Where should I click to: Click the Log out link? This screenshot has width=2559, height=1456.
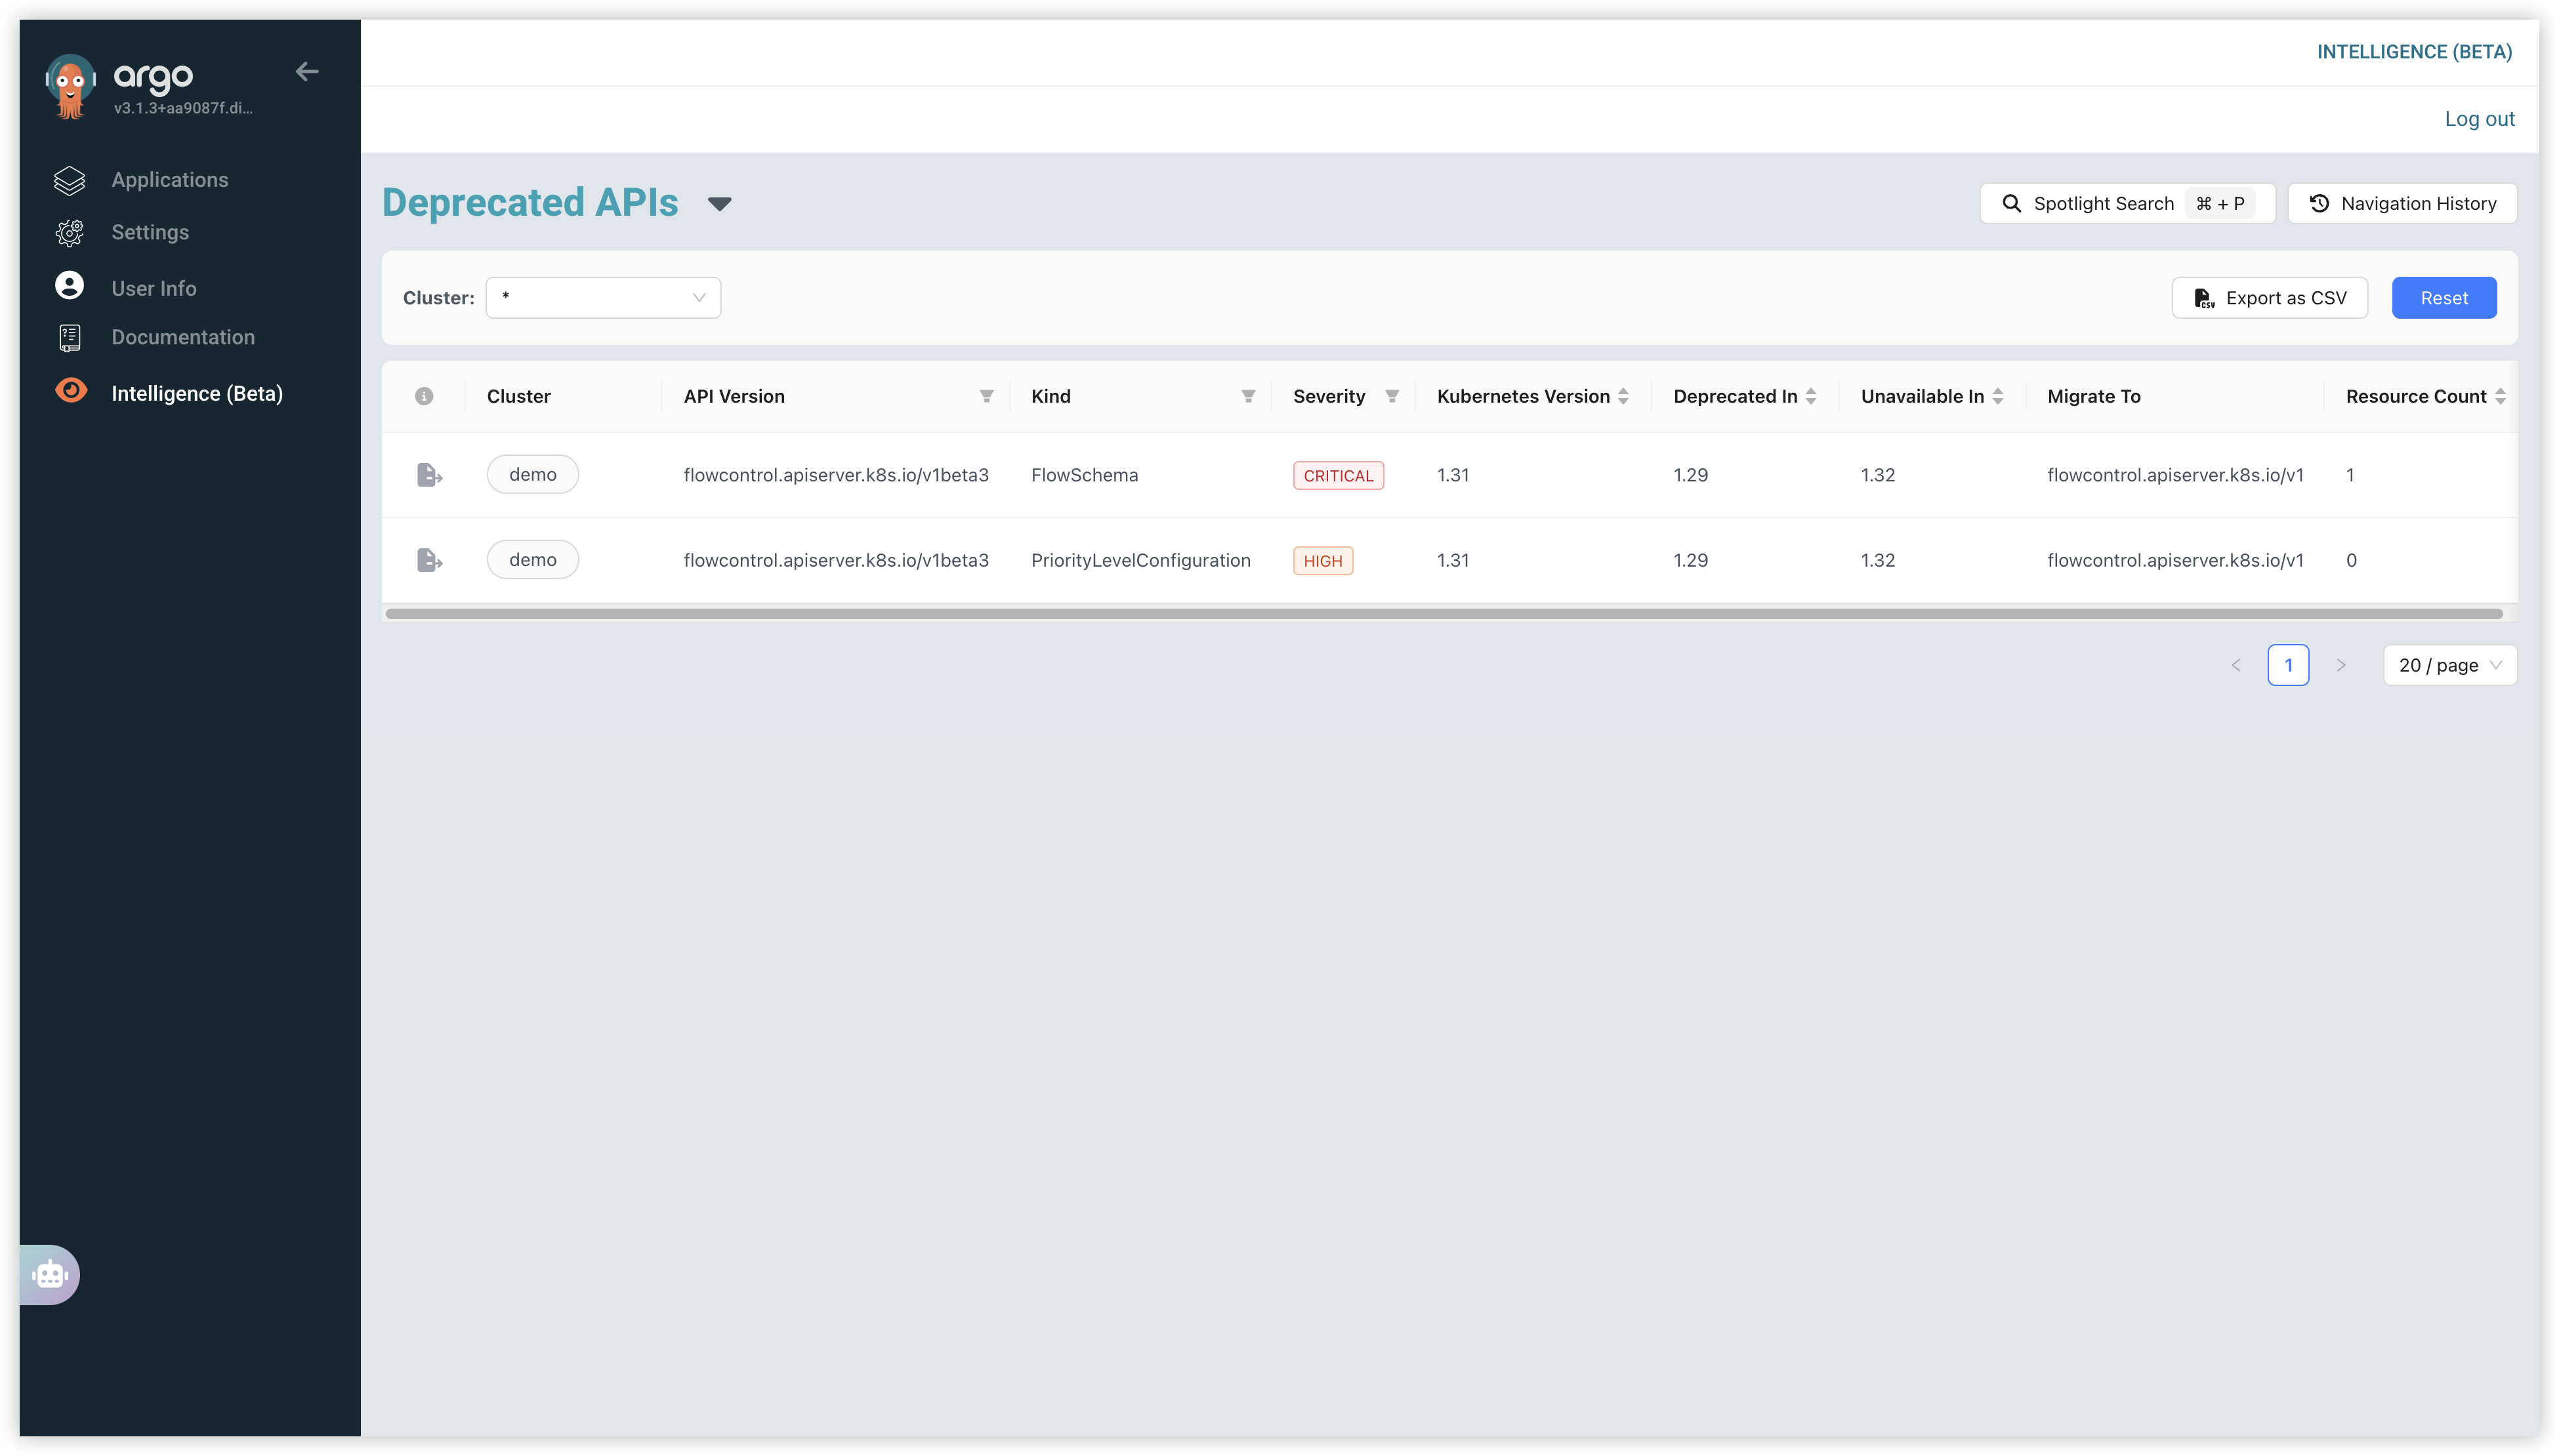pyautogui.click(x=2478, y=119)
